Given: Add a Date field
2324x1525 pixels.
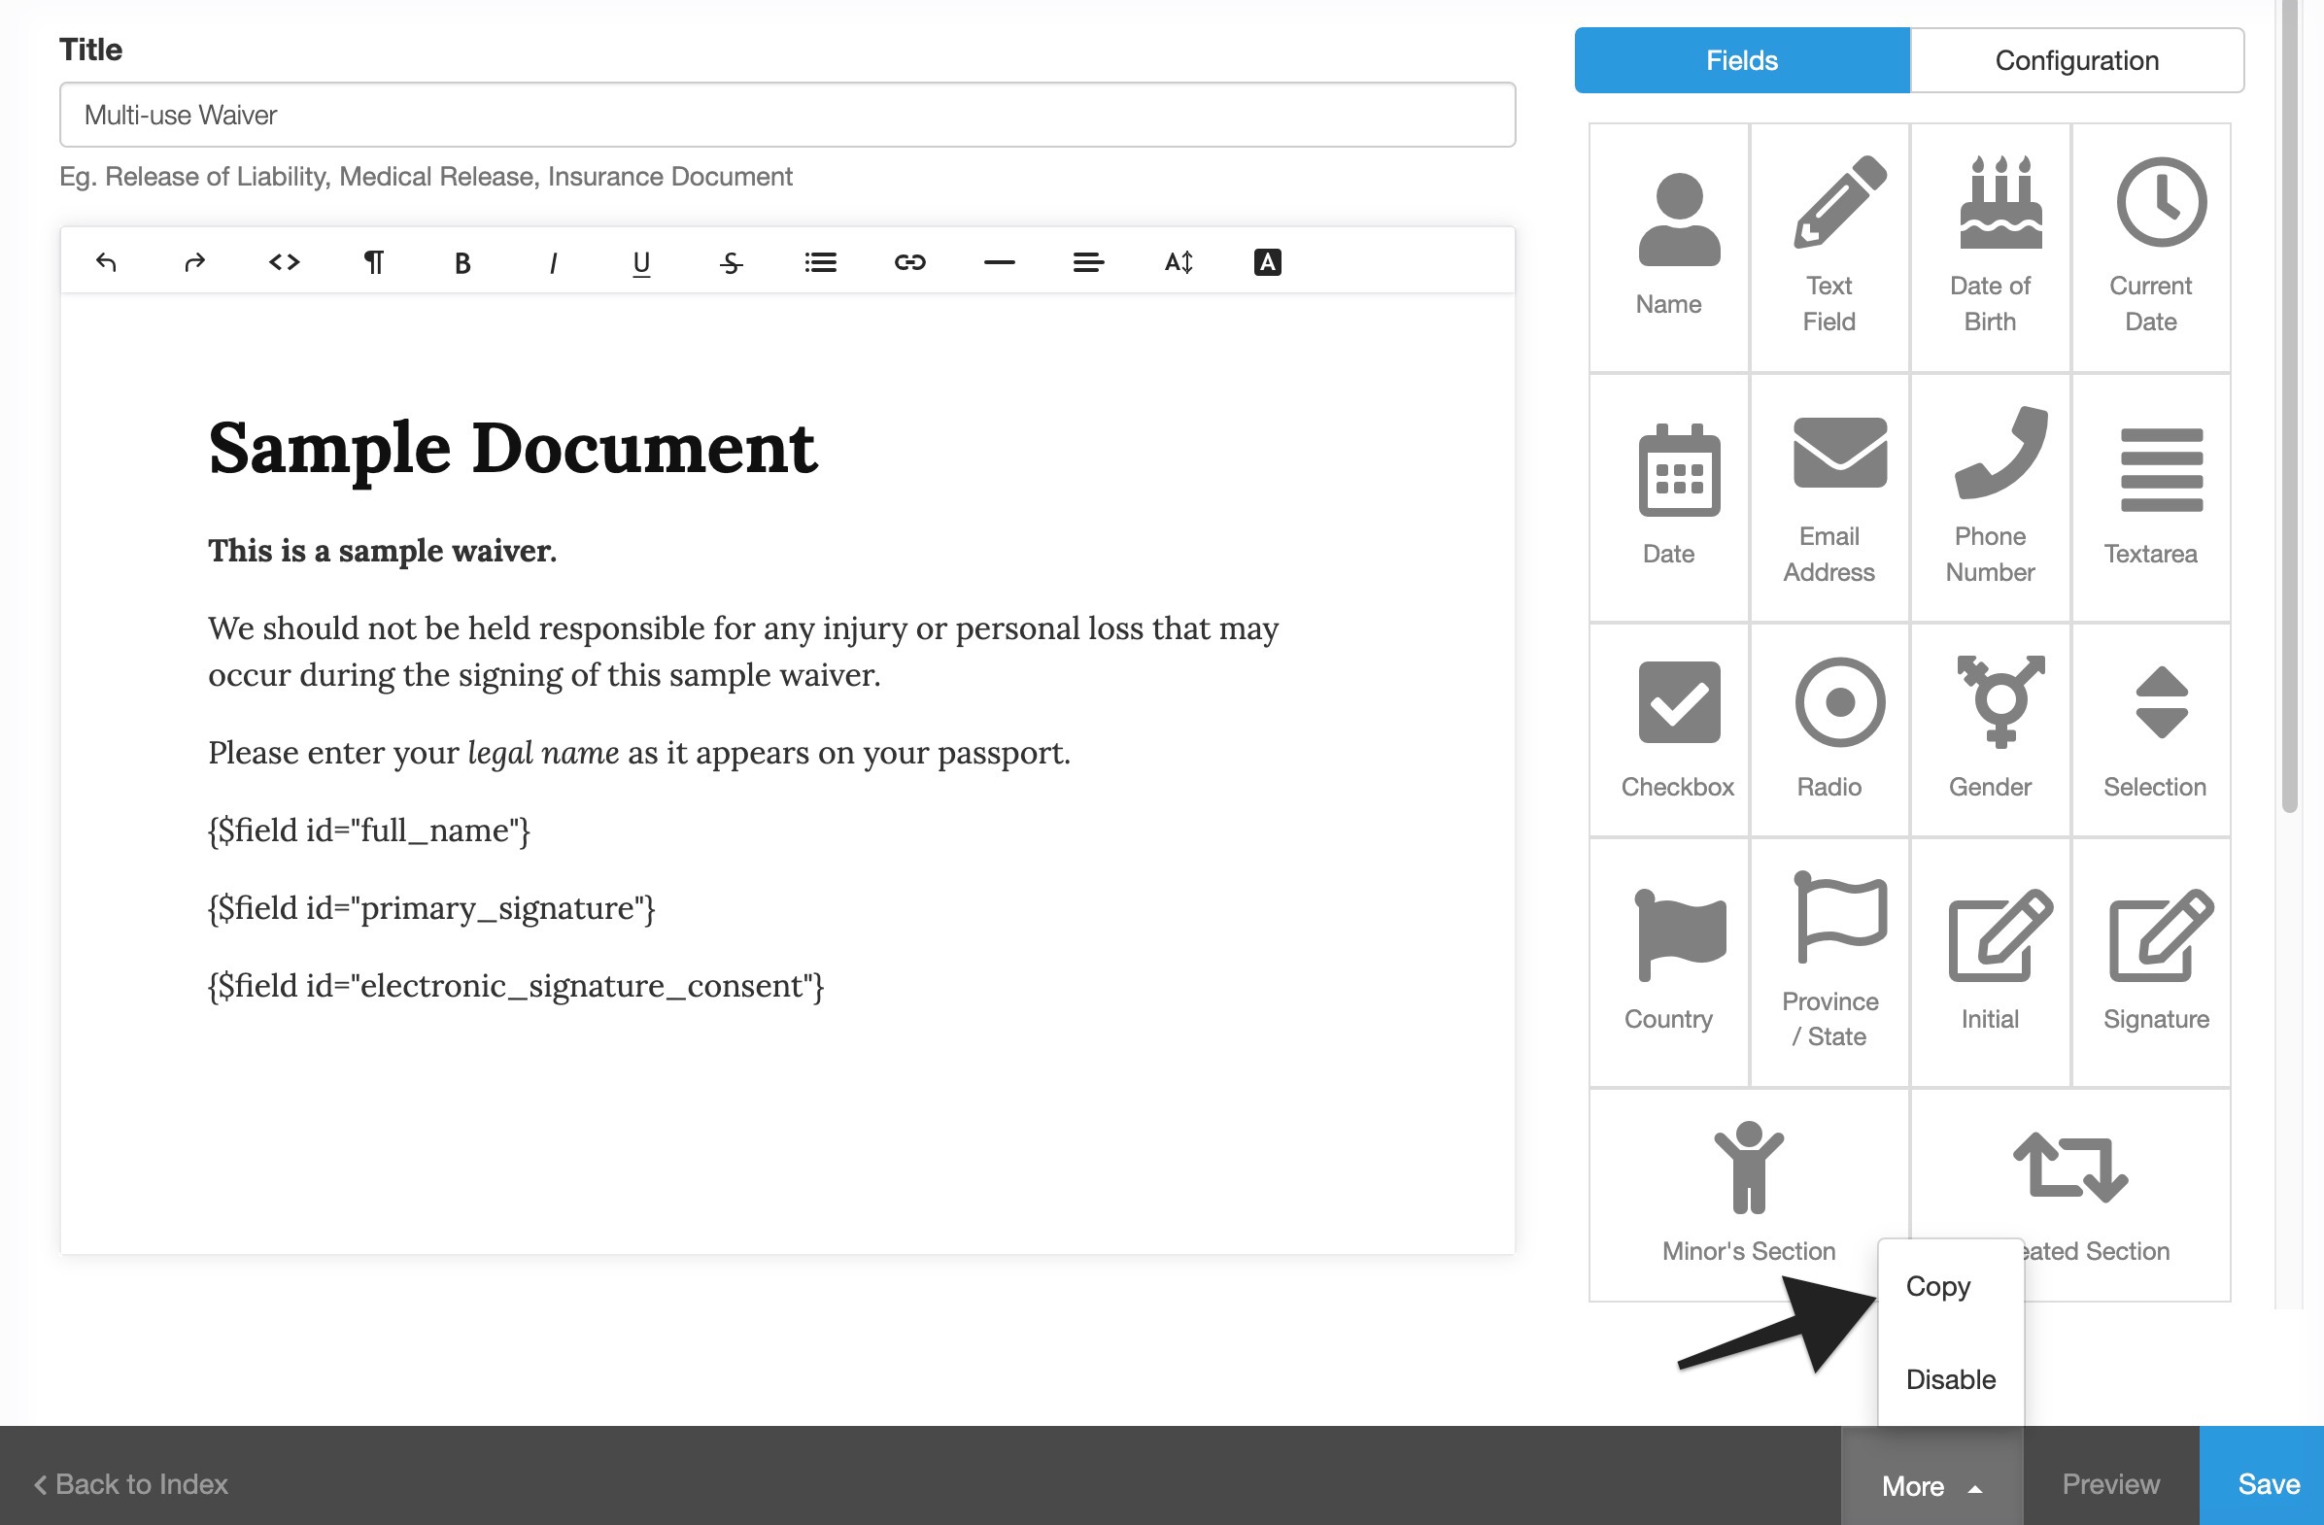Looking at the screenshot, I should coord(1669,498).
